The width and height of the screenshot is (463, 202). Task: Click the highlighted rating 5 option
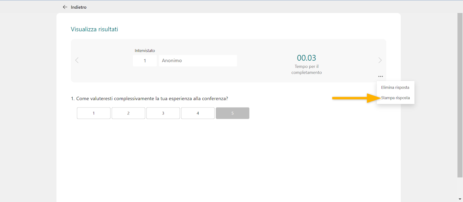pos(233,113)
